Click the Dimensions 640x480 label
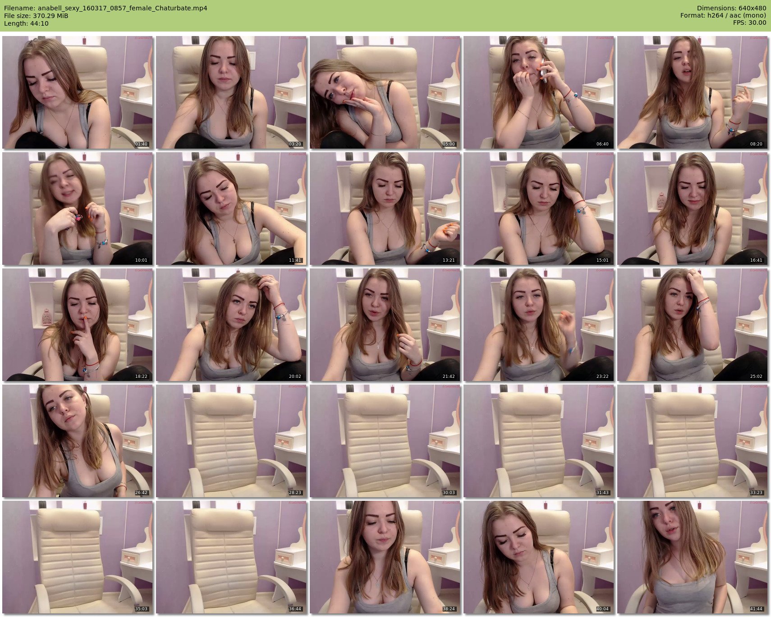This screenshot has height=617, width=771. (731, 8)
